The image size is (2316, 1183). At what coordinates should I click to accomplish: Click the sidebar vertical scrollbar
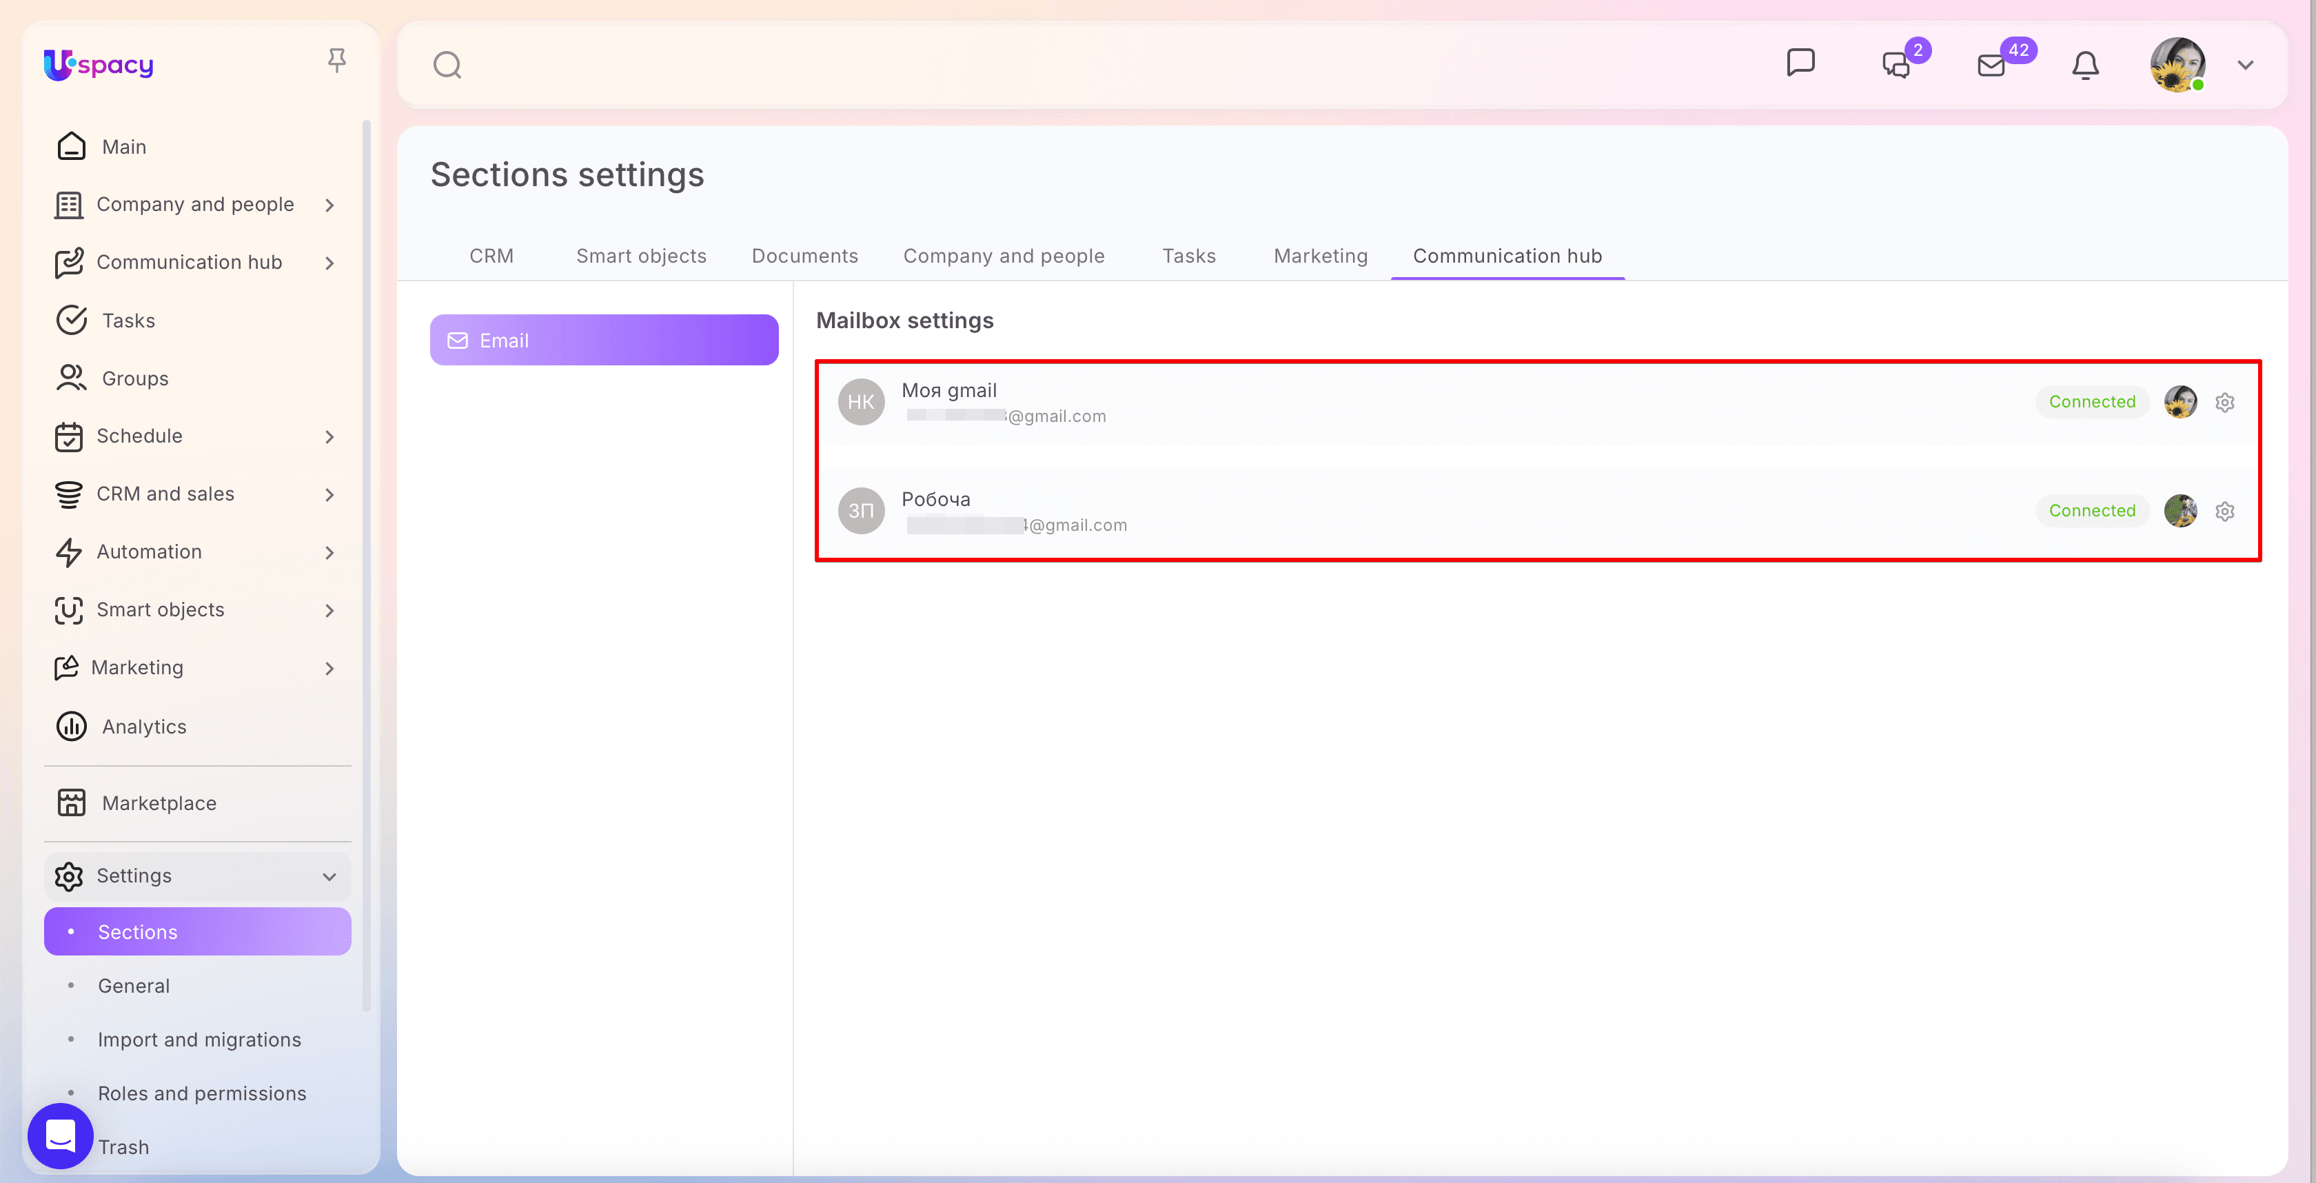coord(366,566)
